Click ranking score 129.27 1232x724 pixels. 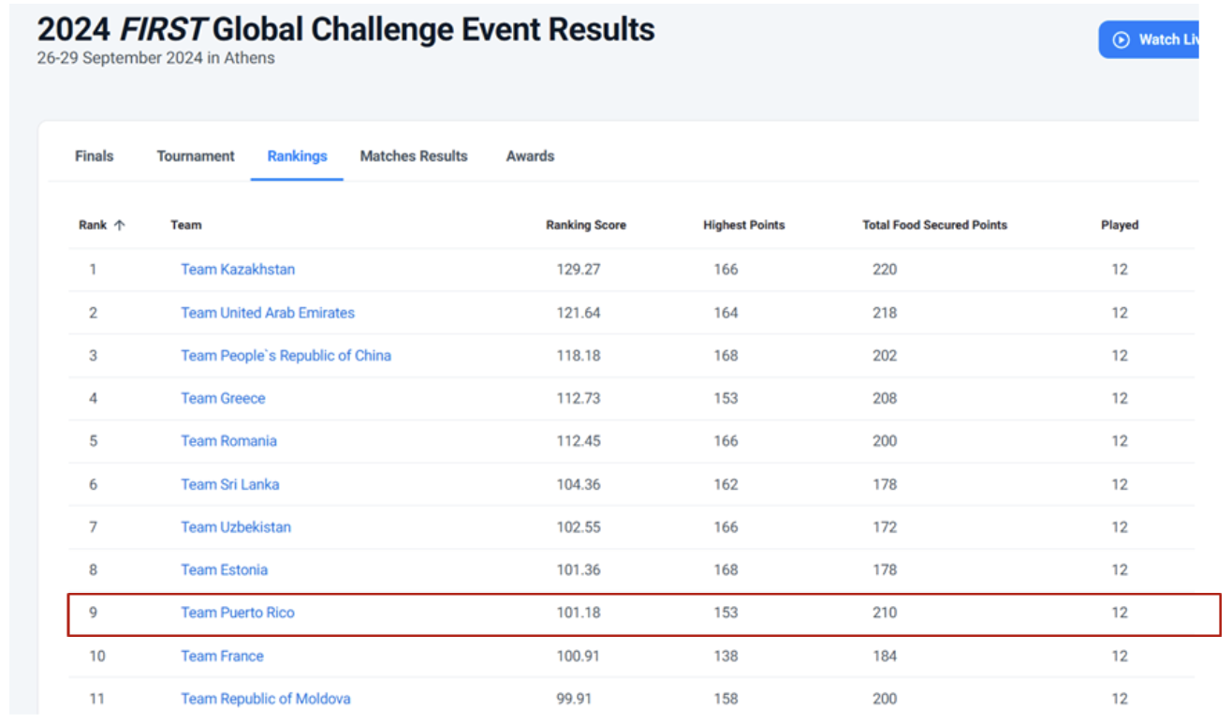579,270
